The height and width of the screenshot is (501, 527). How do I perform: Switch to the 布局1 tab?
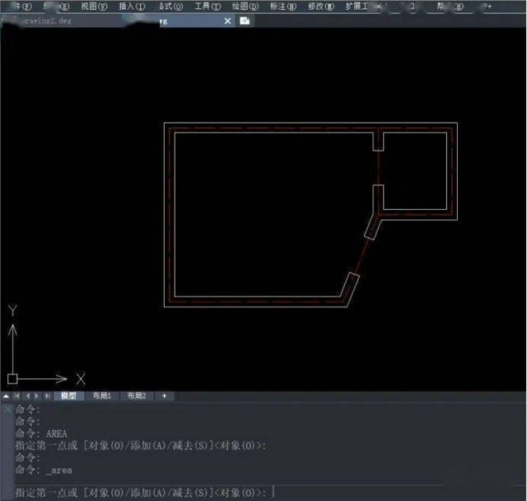[x=102, y=396]
